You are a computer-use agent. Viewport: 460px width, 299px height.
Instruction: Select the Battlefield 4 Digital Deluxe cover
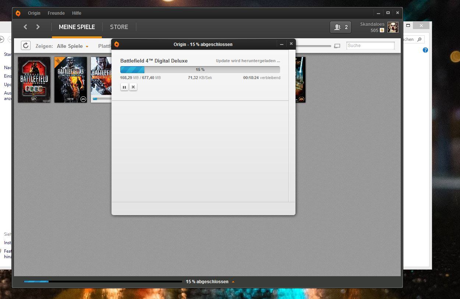point(101,80)
